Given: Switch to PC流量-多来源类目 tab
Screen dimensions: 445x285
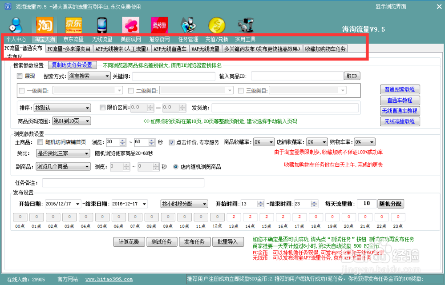Looking at the screenshot, I should pos(69,49).
